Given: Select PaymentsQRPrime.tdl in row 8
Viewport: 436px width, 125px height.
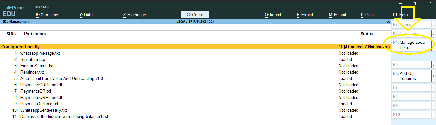Looking at the screenshot, I should point(41,97).
